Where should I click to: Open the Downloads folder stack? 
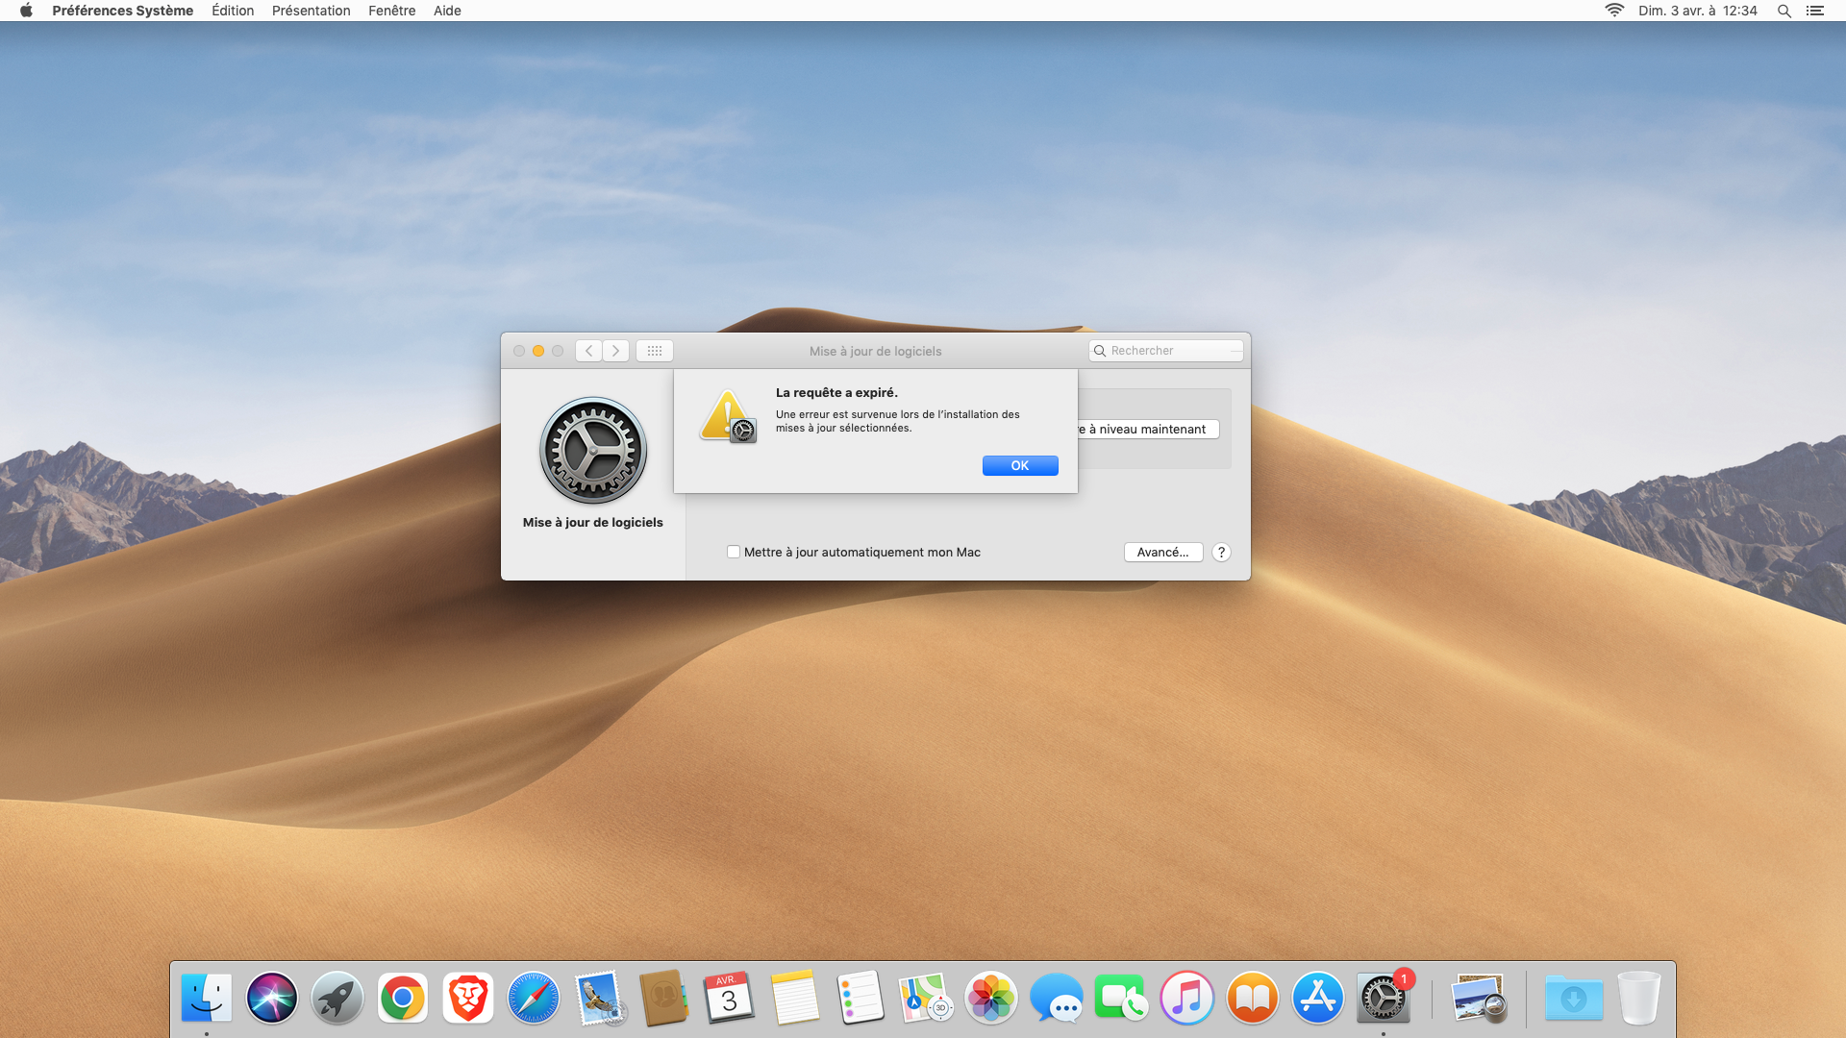click(x=1573, y=998)
